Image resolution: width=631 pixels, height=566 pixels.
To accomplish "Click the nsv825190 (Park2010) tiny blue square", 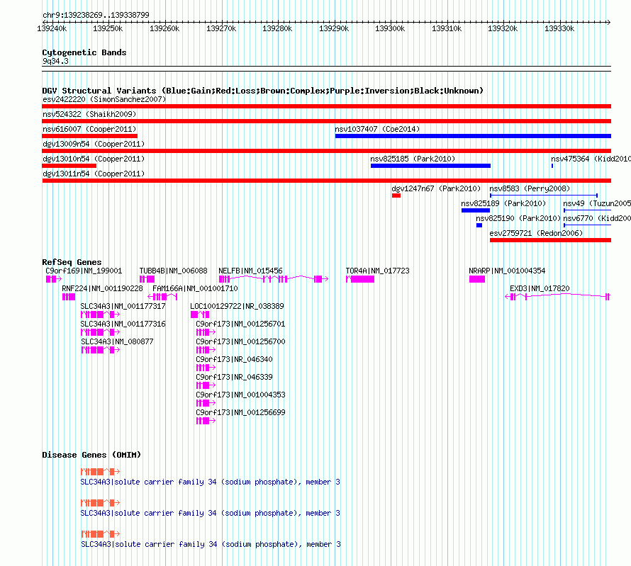I will click(x=479, y=225).
